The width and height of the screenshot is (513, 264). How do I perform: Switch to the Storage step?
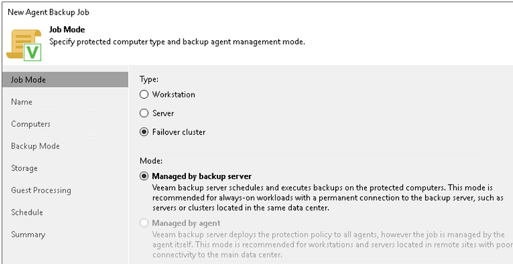[24, 168]
